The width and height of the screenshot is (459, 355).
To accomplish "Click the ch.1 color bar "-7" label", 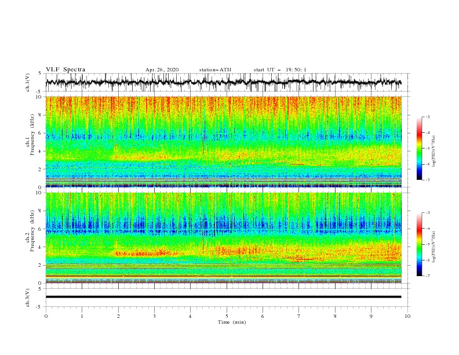I will (x=428, y=180).
